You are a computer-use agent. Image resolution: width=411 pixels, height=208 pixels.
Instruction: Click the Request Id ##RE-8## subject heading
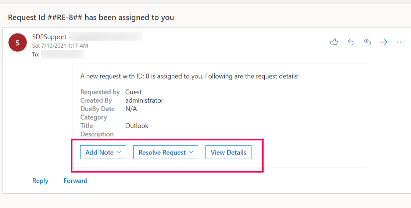click(91, 18)
